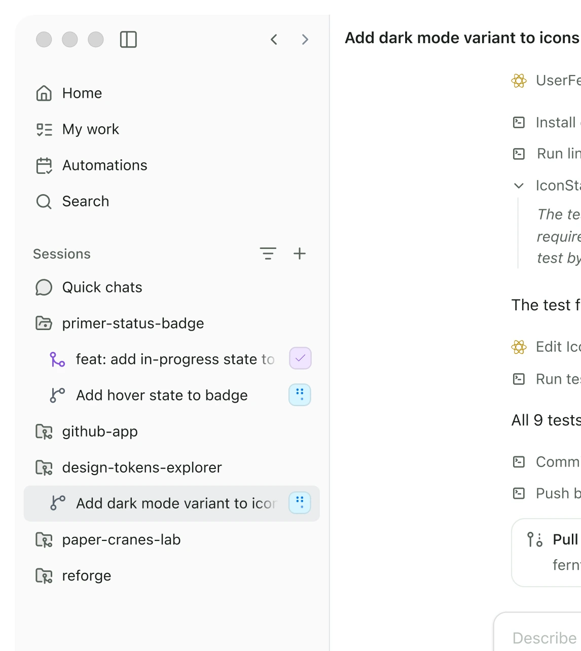Image resolution: width=581 pixels, height=651 pixels.
Task: Expand the paper-cranes-lab repository
Action: pyautogui.click(x=172, y=539)
